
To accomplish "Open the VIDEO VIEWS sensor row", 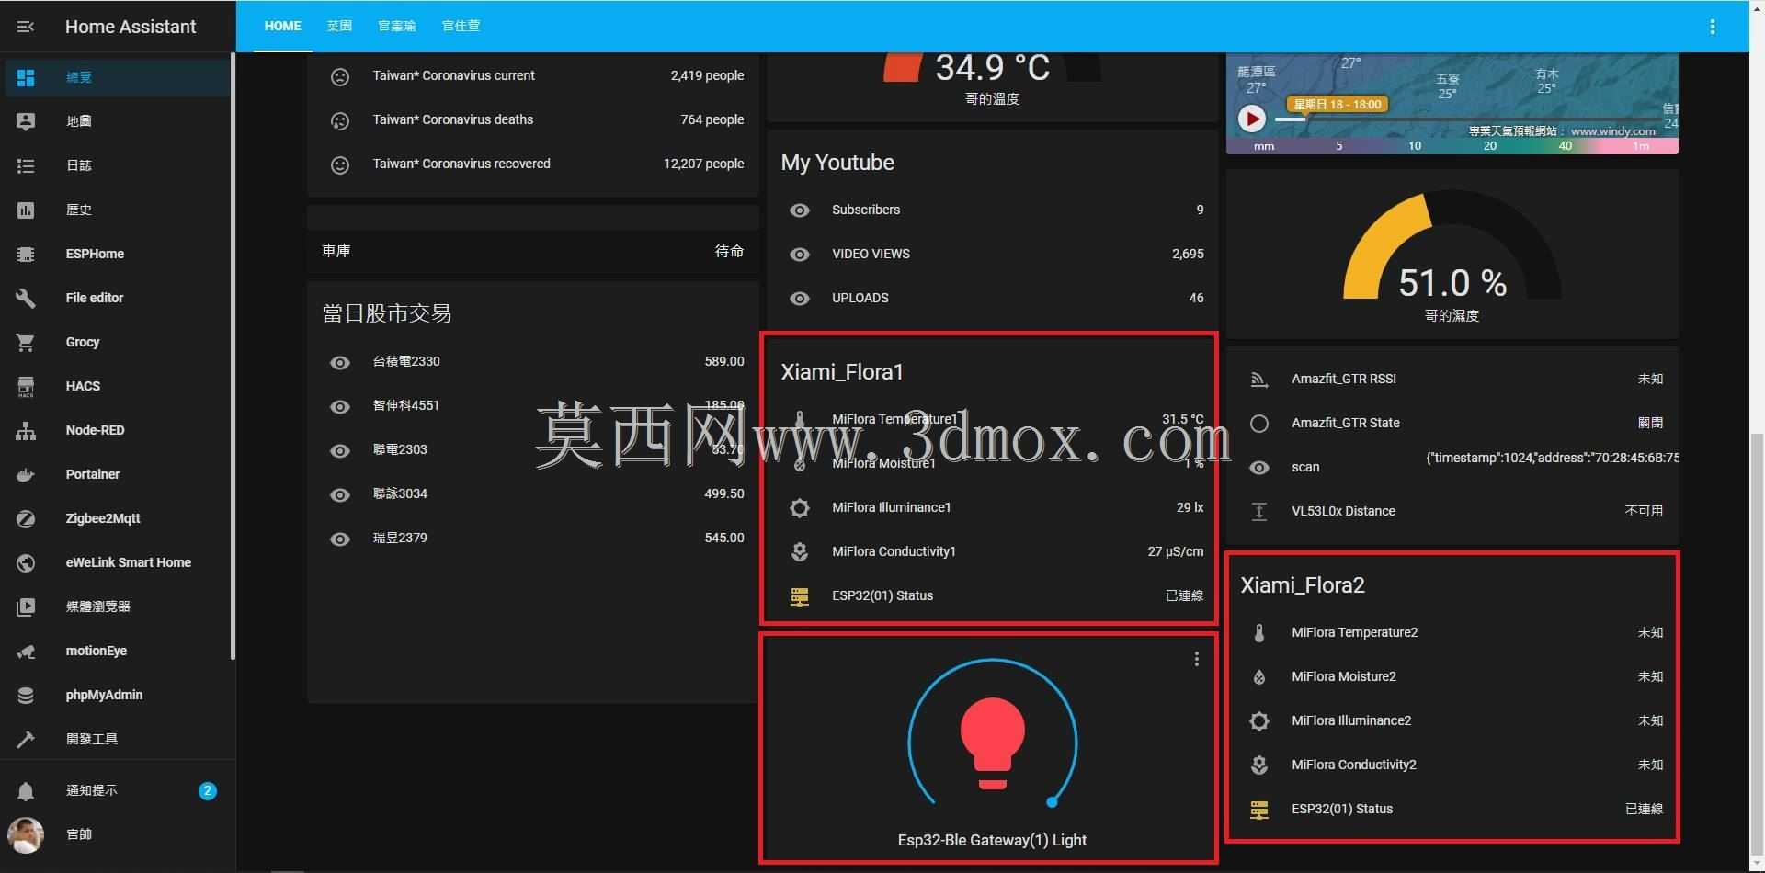I will coord(992,254).
